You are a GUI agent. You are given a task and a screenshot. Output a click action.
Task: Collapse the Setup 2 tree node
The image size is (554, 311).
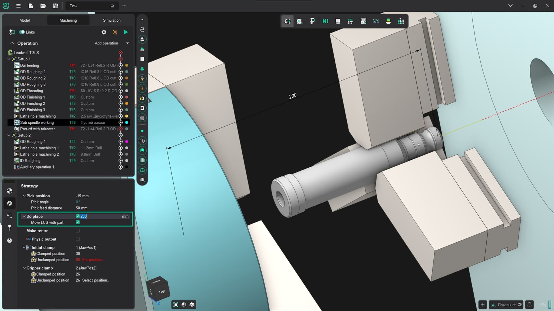[x=9, y=135]
